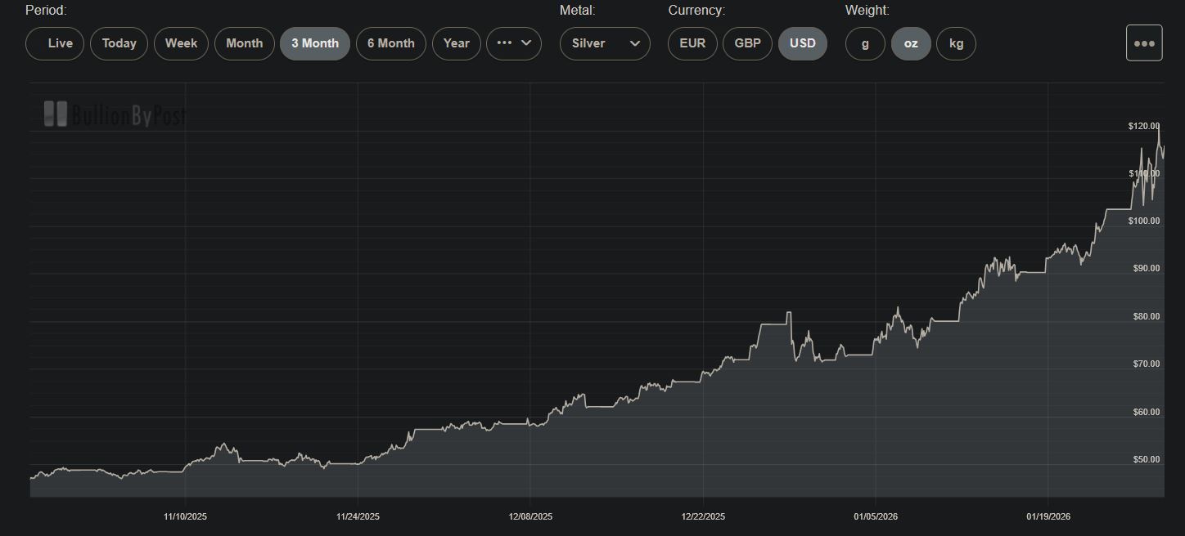Select USD currency option

coord(802,43)
